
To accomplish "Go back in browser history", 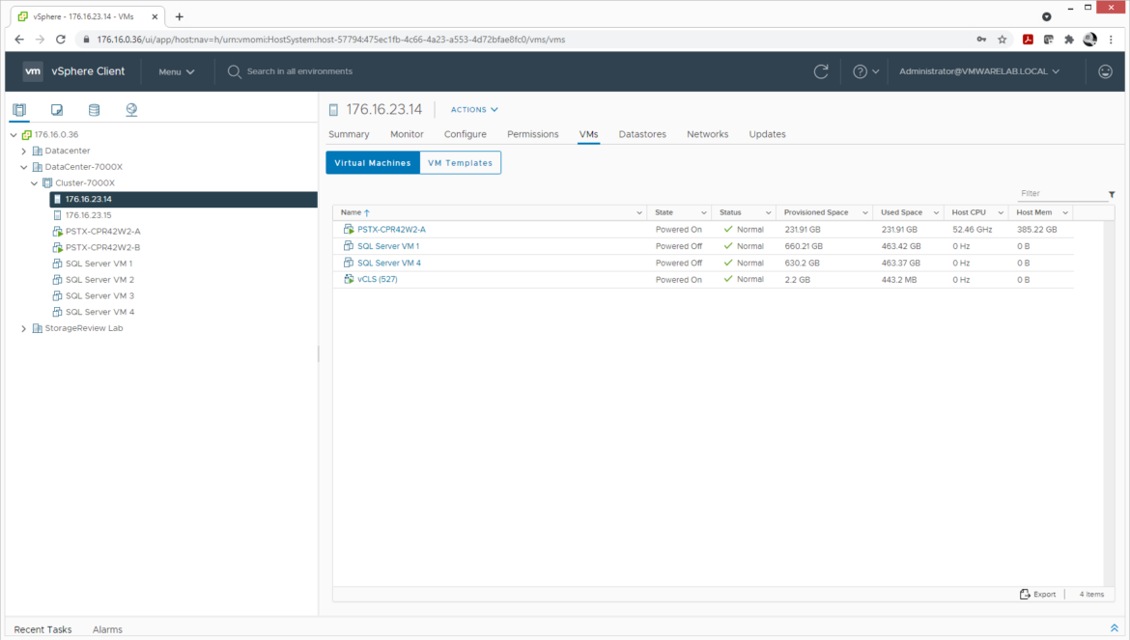I will point(19,40).
